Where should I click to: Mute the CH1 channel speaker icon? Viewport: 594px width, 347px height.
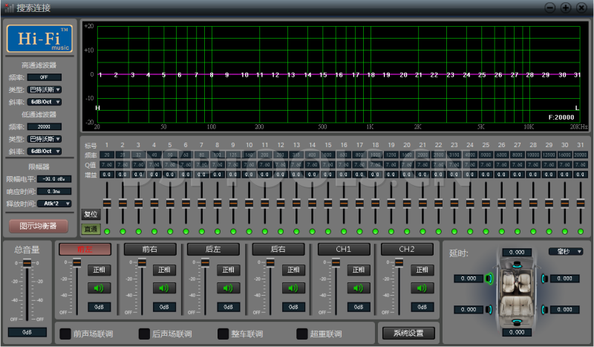[359, 288]
